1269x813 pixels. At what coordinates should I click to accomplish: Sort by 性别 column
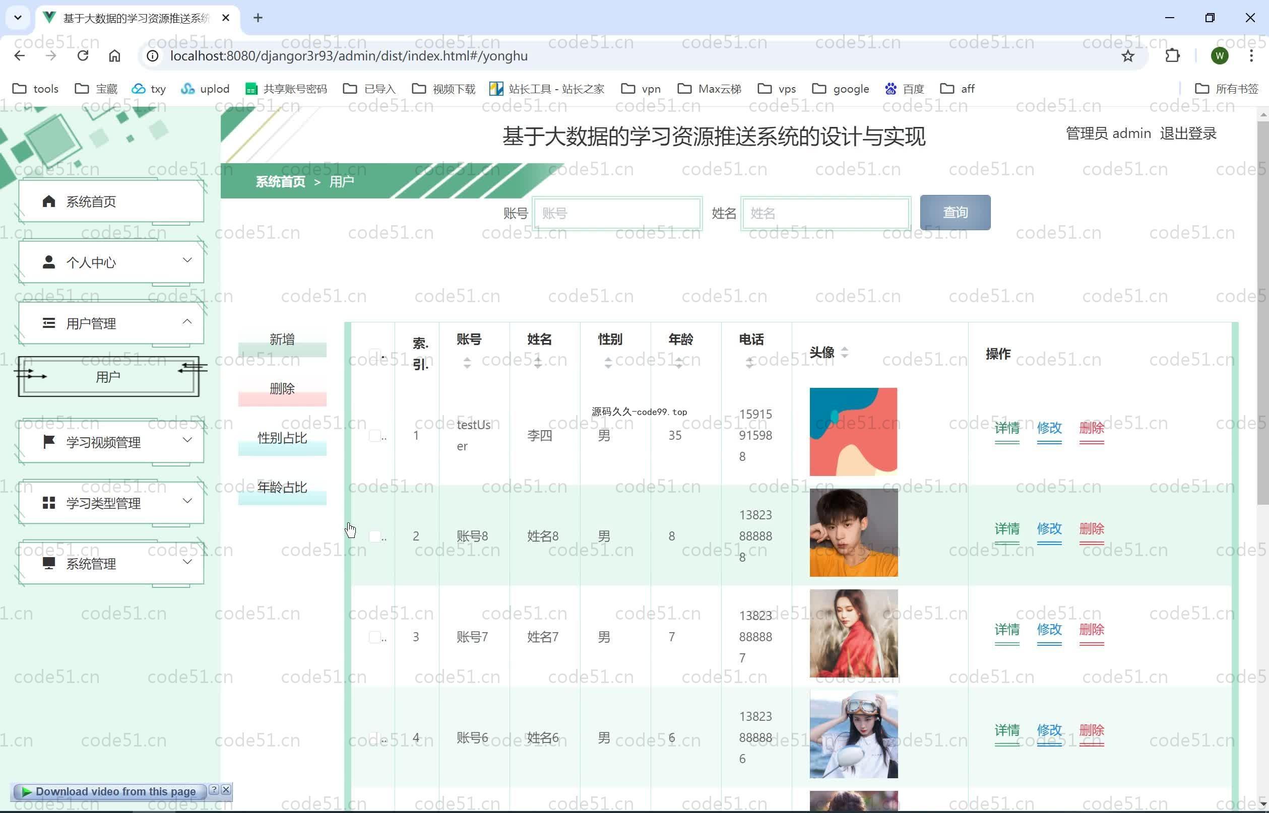point(608,363)
